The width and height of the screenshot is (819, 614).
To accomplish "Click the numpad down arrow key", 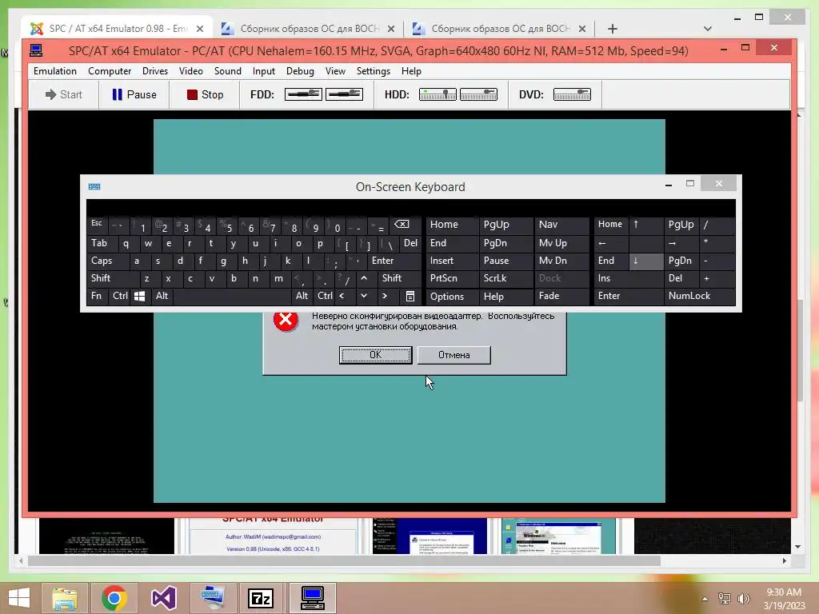I will click(646, 261).
